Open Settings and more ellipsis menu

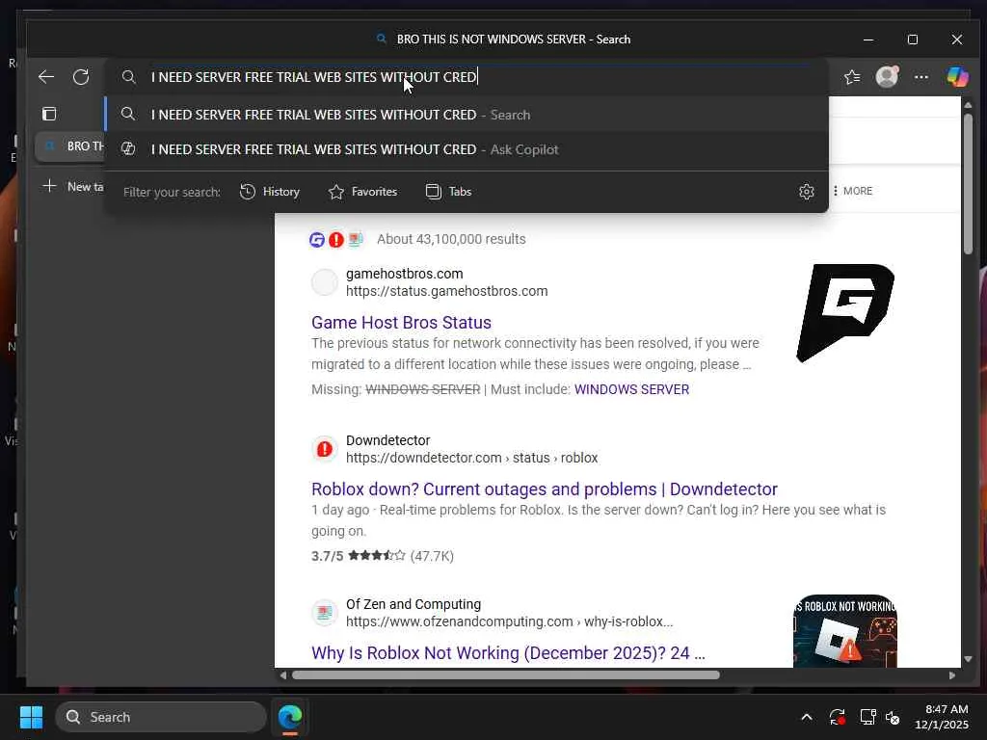pos(921,77)
